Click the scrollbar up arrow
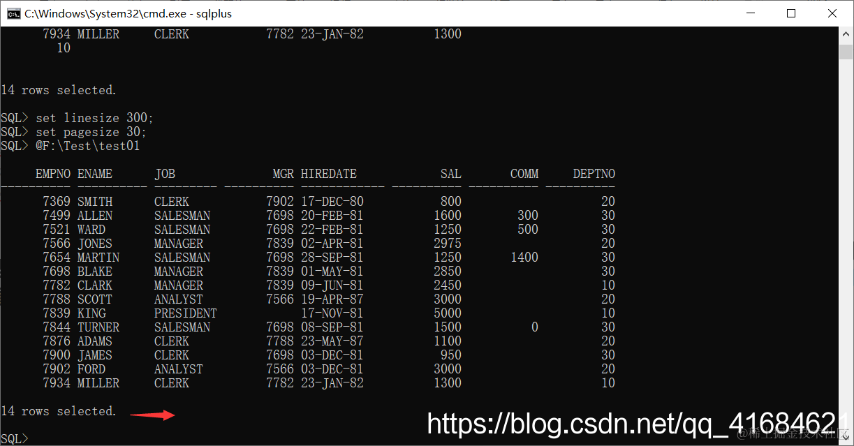 pyautogui.click(x=846, y=34)
